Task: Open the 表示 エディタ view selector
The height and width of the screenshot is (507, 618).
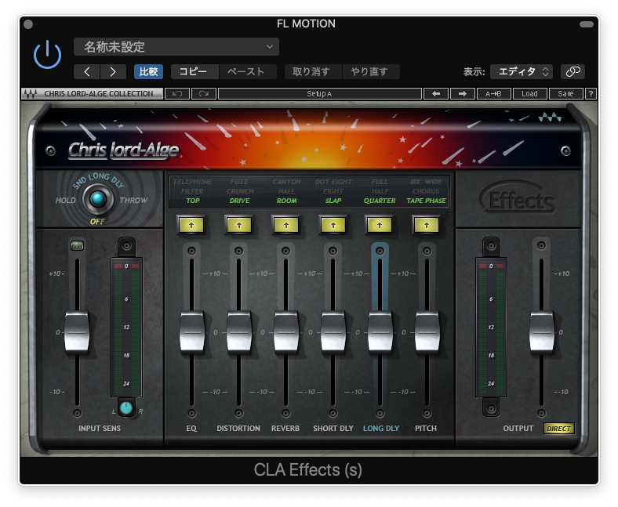Action: 521,71
